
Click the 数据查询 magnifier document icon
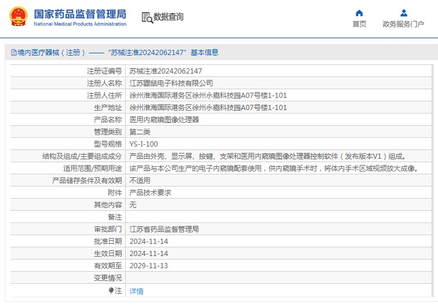(147, 17)
